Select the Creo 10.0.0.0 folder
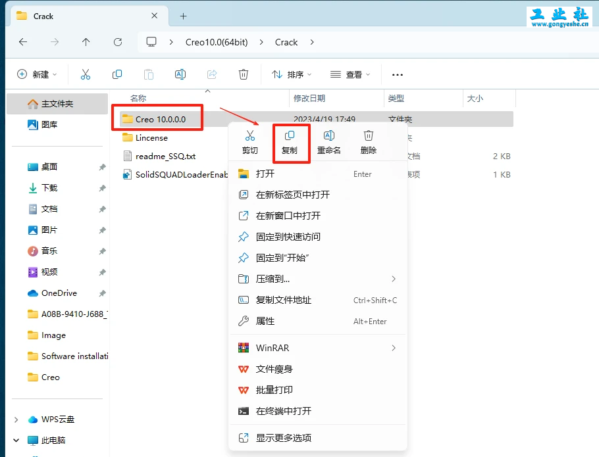599x457 pixels. [x=161, y=120]
